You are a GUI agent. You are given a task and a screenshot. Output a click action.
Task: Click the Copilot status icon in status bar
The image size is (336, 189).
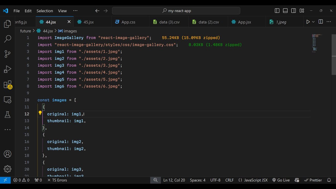click(x=297, y=180)
